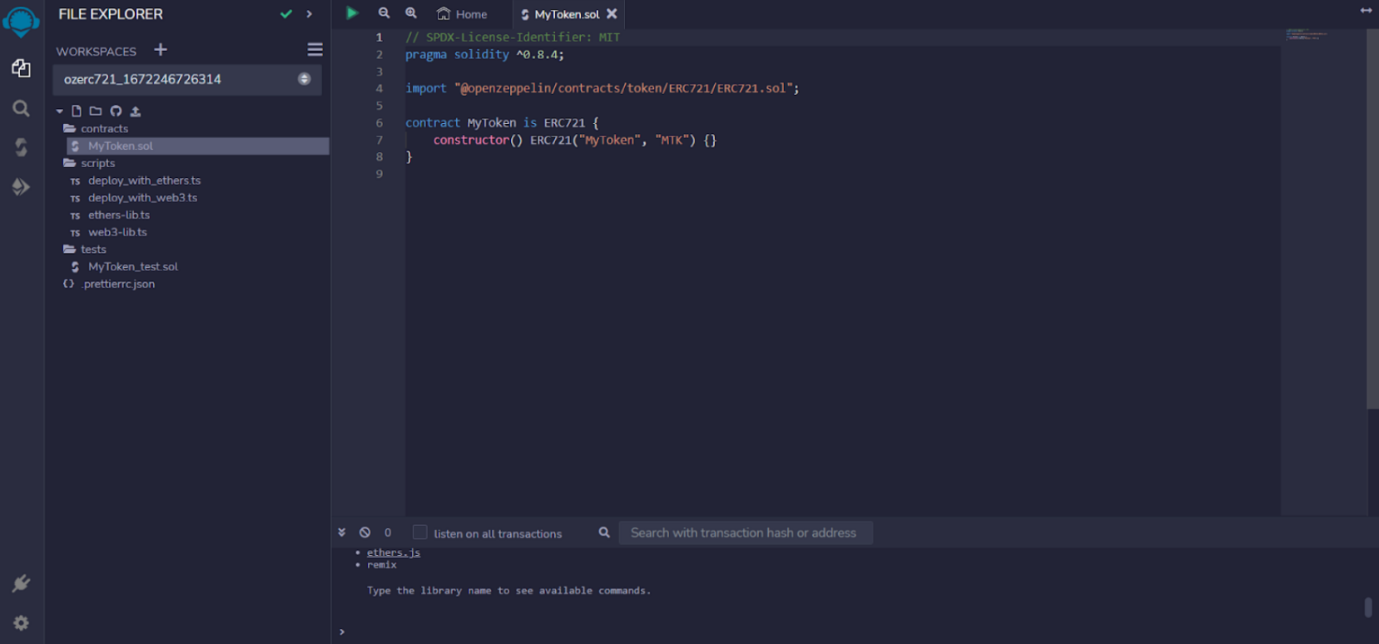Viewport: 1379px width, 644px height.
Task: Toggle the terminal panel with double chevron
Action: point(341,533)
